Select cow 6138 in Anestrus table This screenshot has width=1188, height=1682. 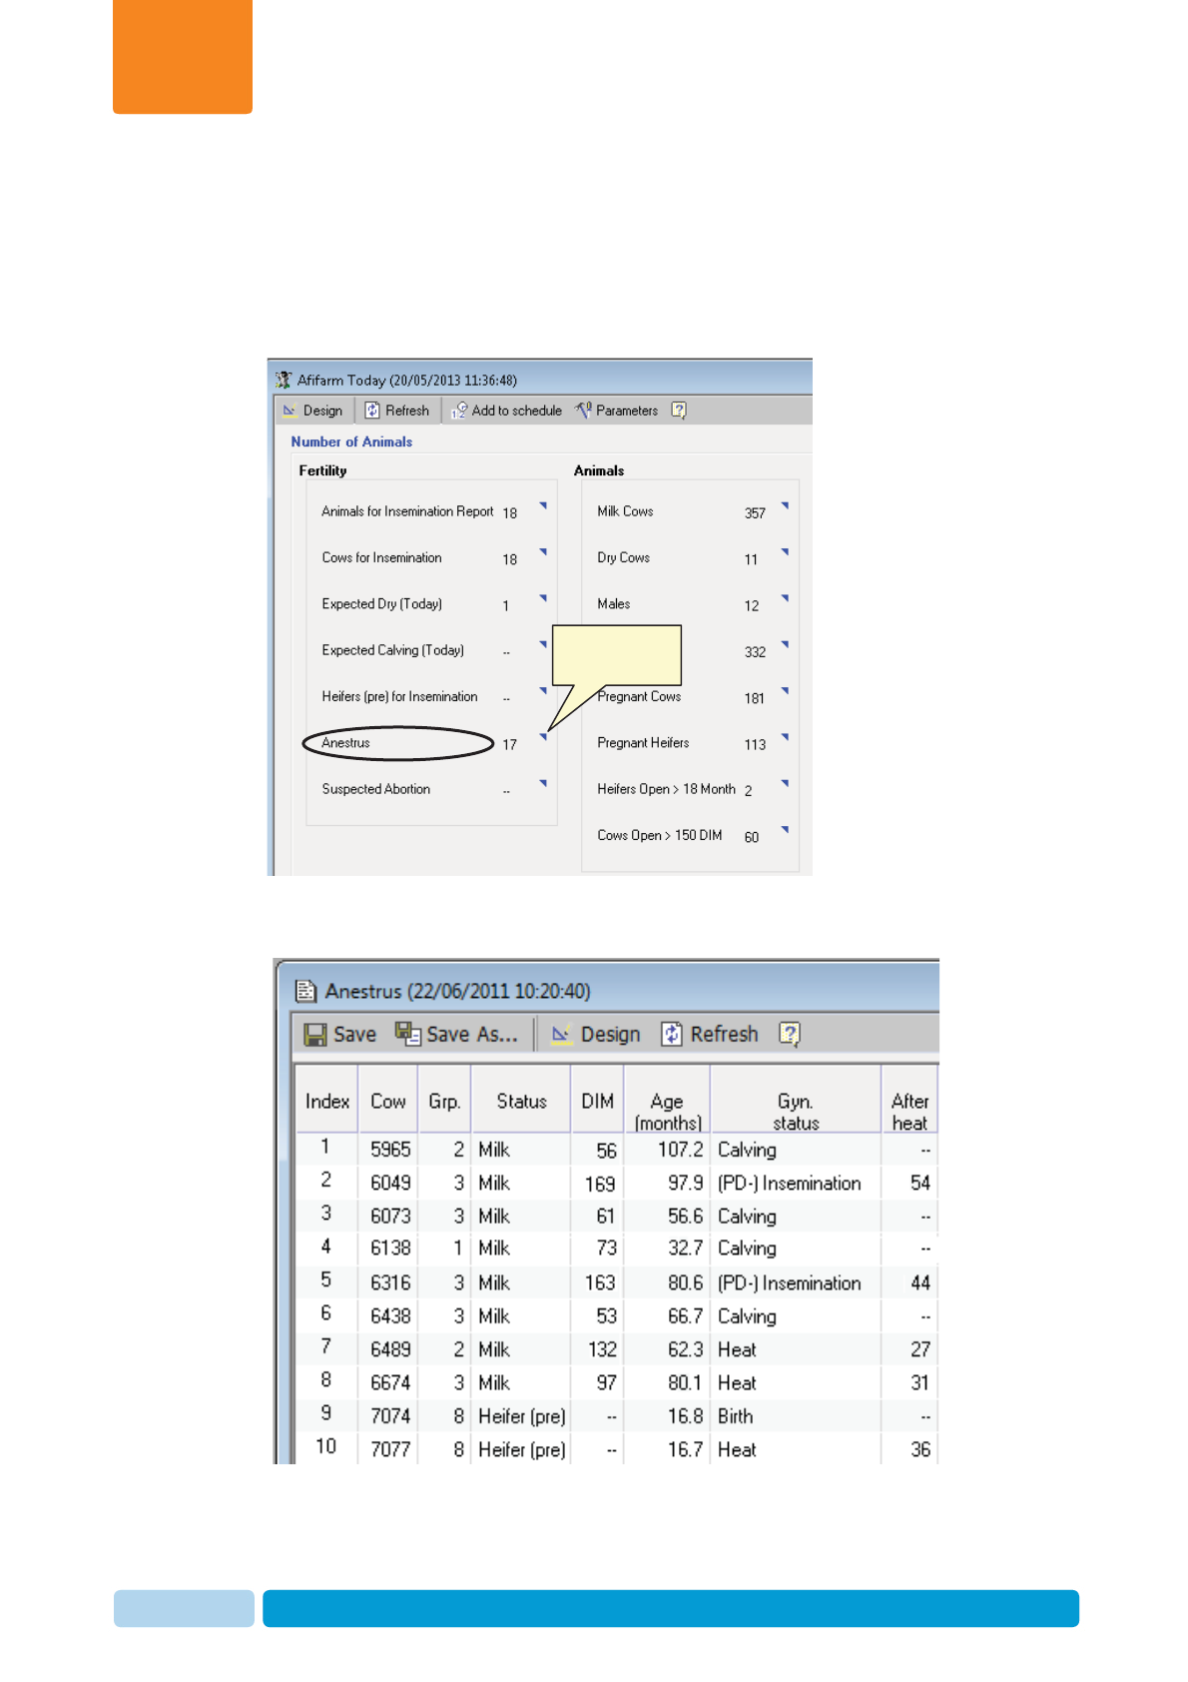pos(390,1248)
